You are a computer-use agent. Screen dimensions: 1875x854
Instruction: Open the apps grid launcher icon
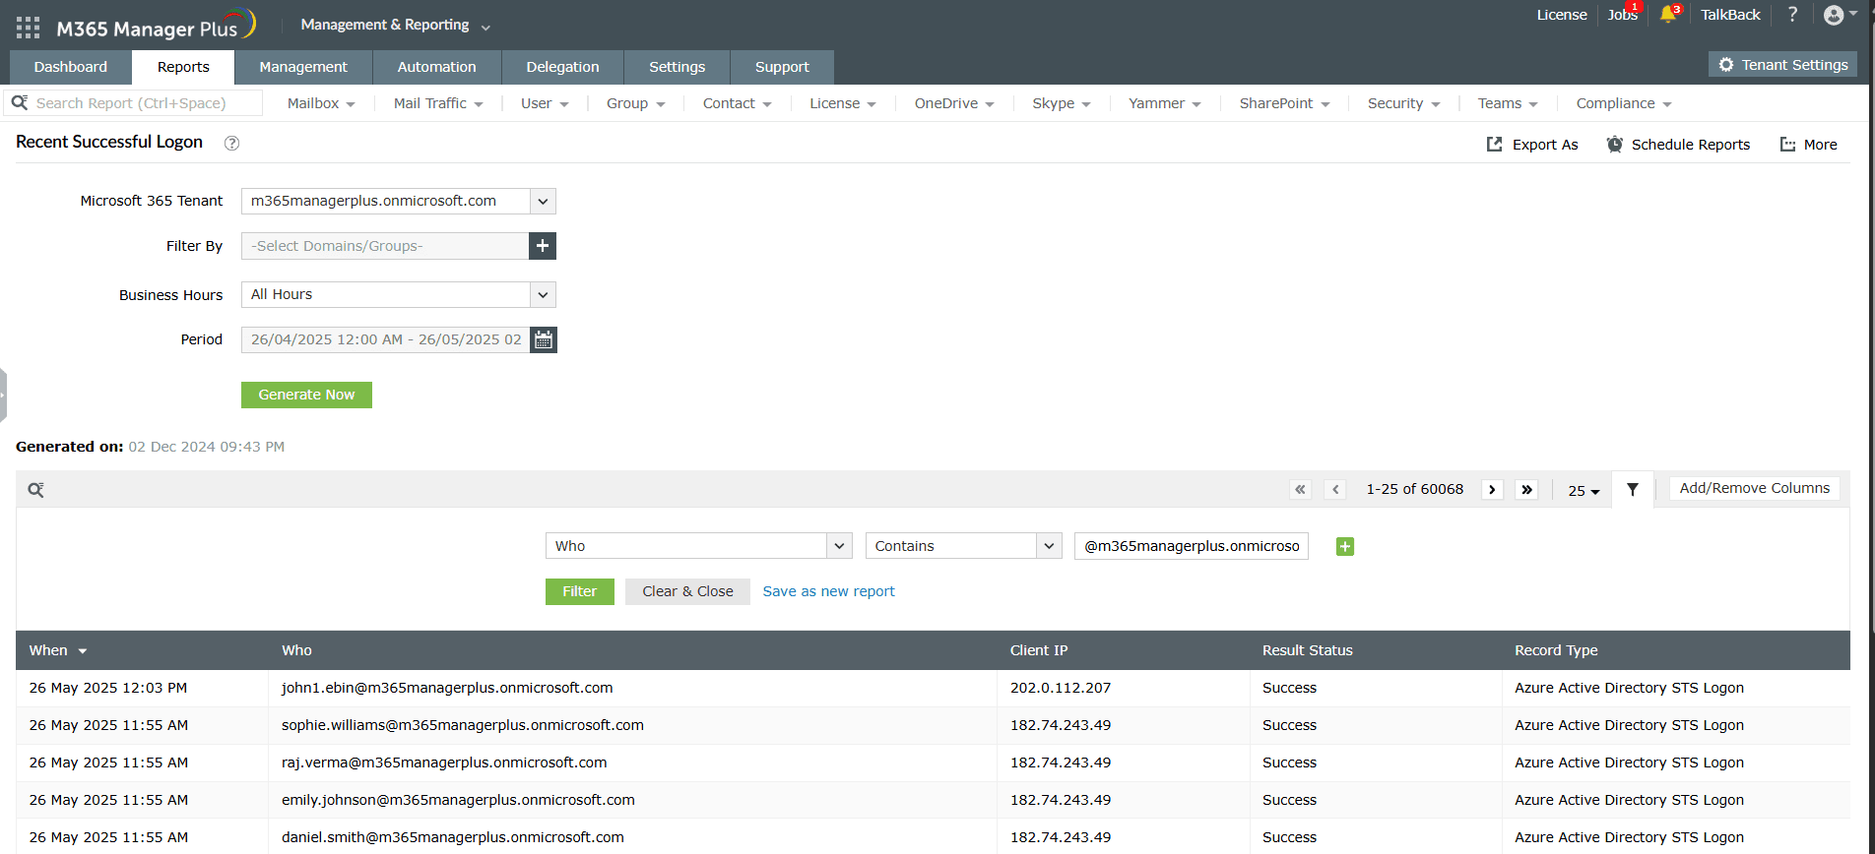point(28,28)
